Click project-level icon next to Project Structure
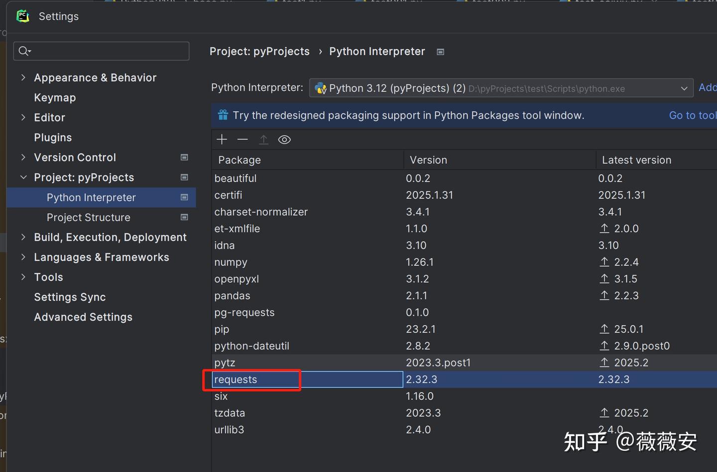717x472 pixels. pyautogui.click(x=184, y=218)
